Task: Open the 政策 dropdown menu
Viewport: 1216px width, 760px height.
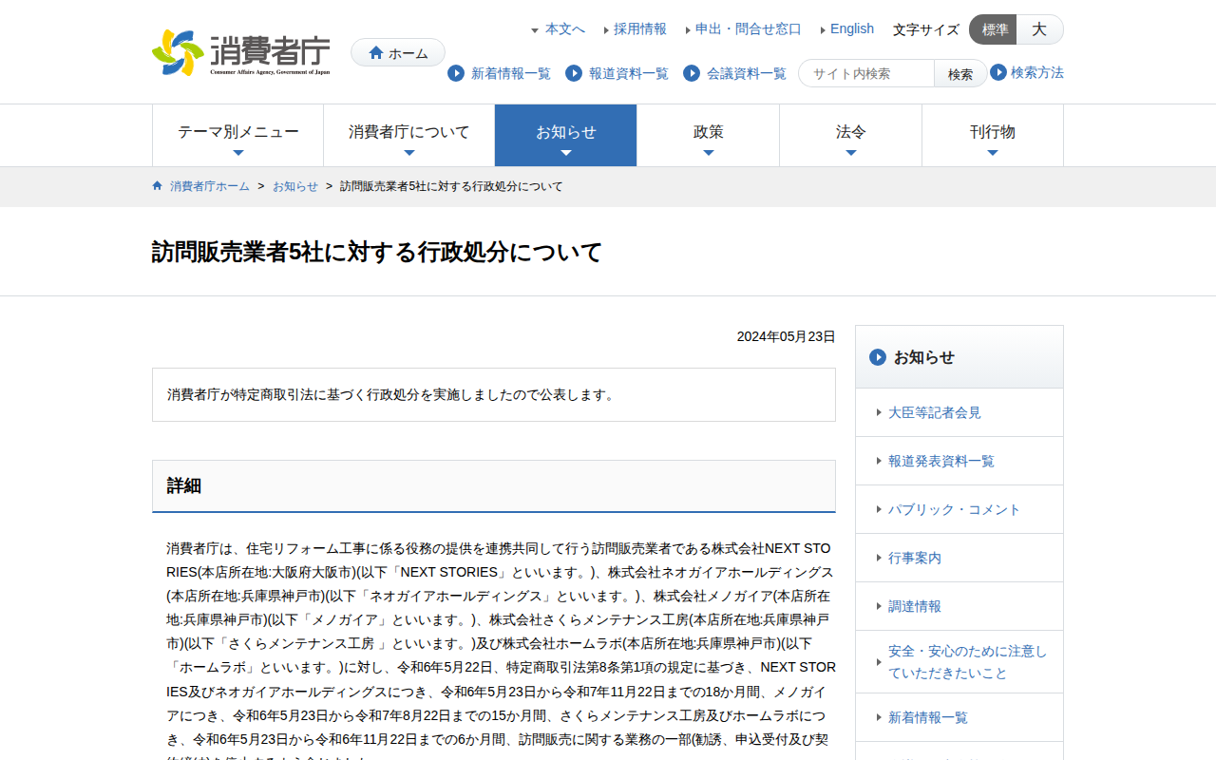Action: (708, 135)
